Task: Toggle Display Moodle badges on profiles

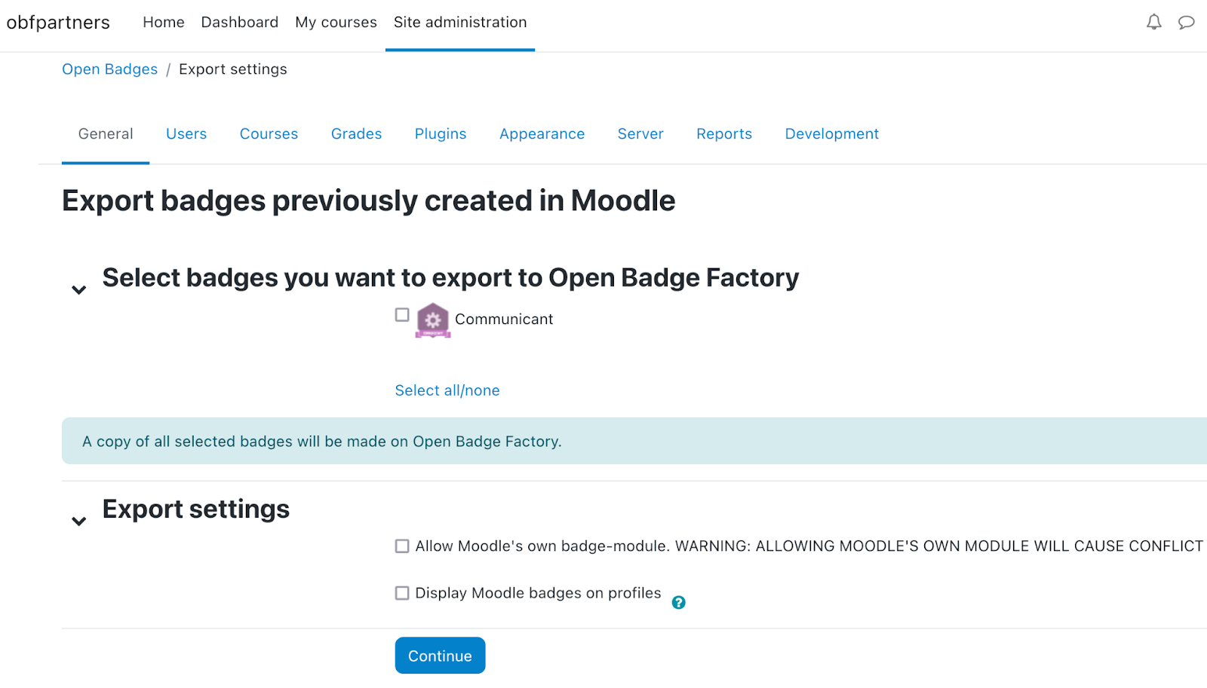Action: [x=402, y=593]
